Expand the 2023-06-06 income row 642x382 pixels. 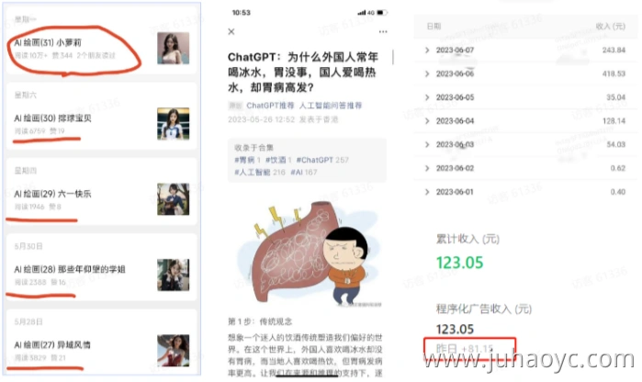[x=525, y=73]
